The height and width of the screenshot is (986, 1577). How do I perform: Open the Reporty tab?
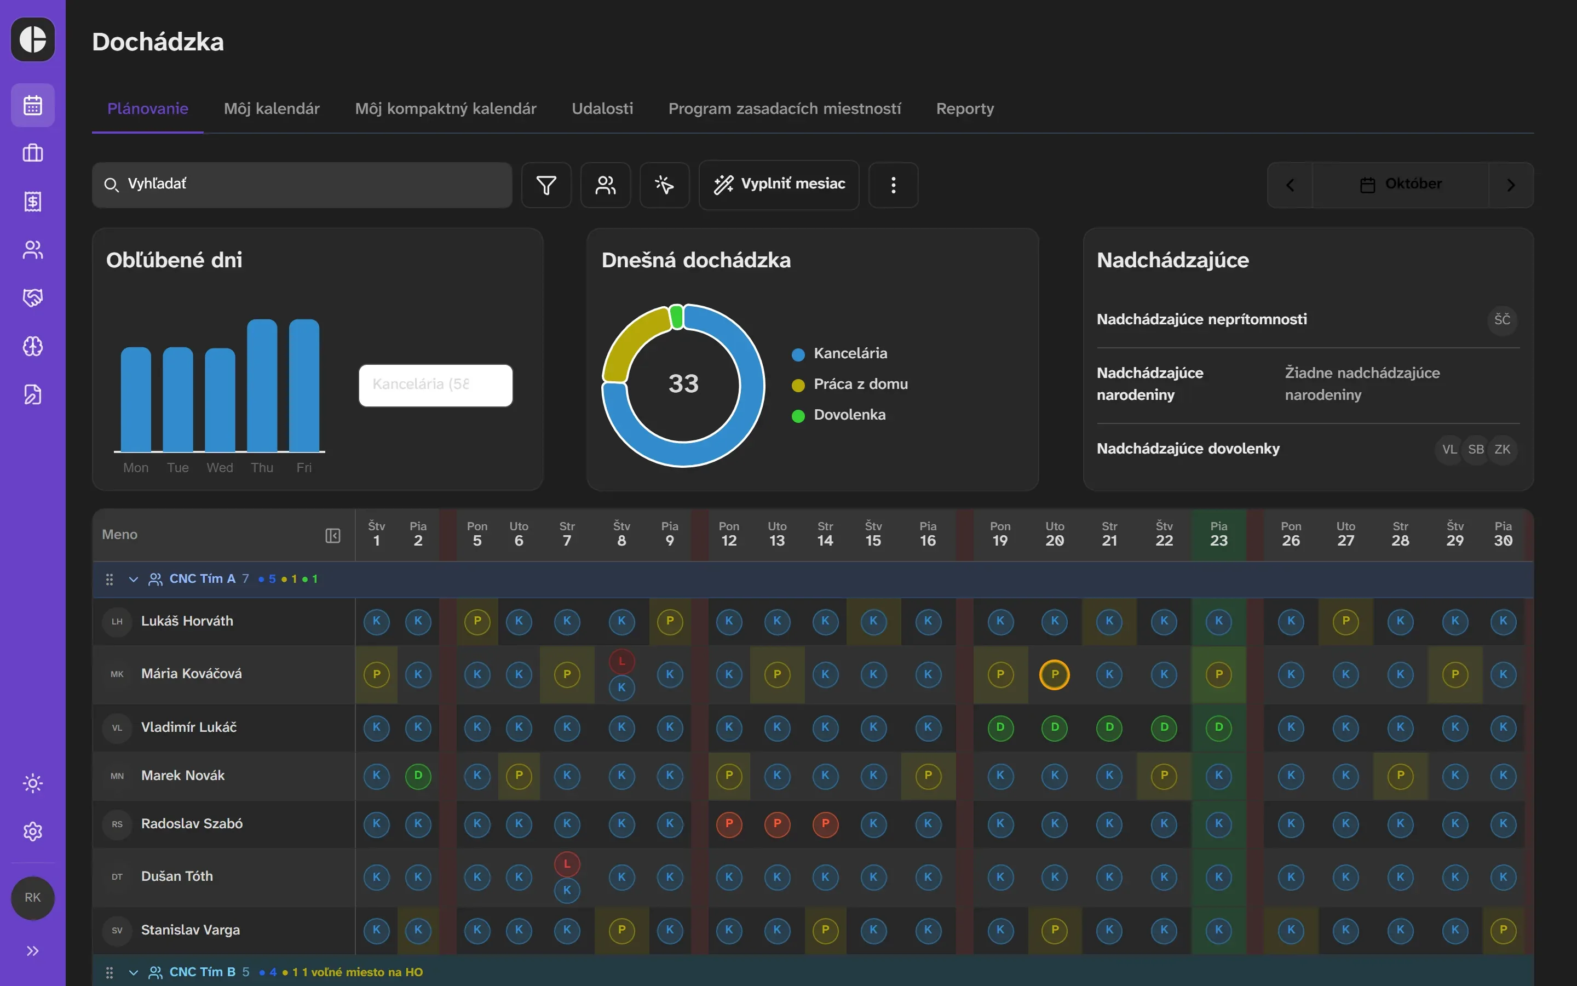pyautogui.click(x=965, y=108)
